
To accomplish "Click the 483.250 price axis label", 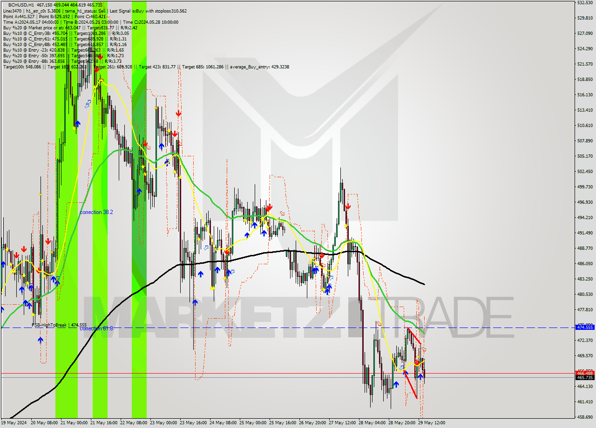I will pyautogui.click(x=584, y=279).
